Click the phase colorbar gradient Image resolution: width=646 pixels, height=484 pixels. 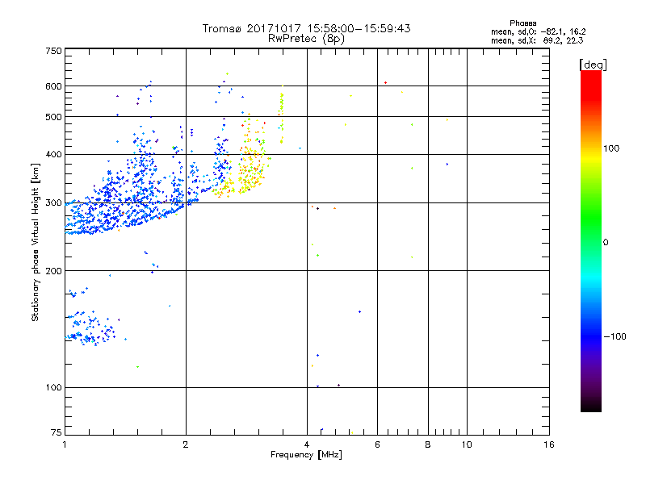click(x=591, y=241)
